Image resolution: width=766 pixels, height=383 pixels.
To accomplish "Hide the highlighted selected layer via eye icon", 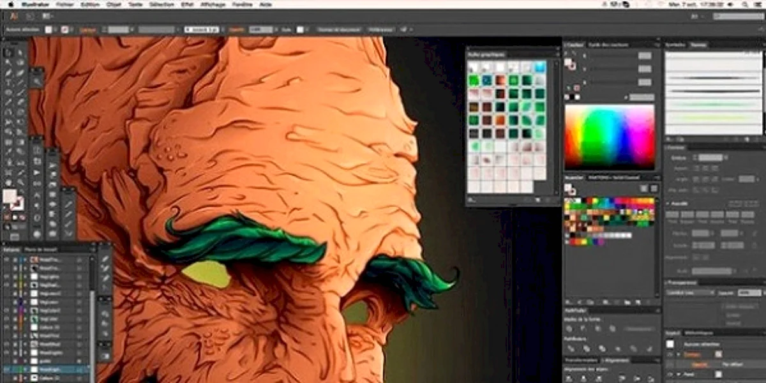I will [7, 369].
